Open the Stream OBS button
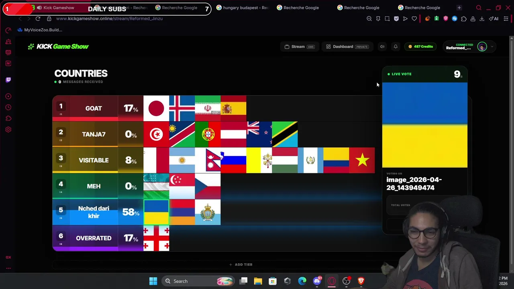 point(299,47)
